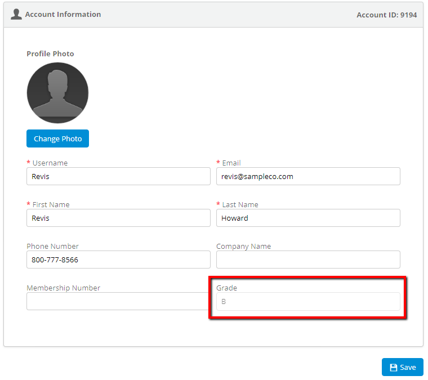
Task: Click the First Name label
Action: [51, 204]
